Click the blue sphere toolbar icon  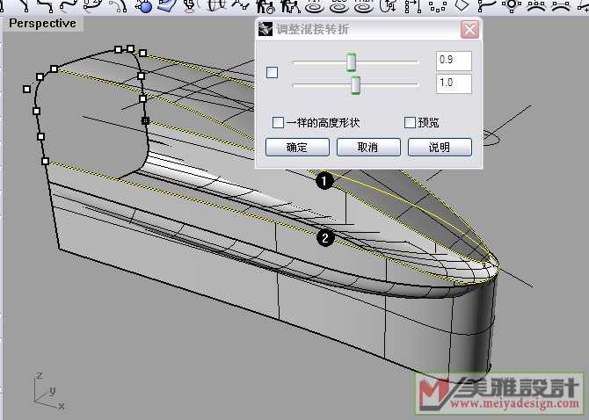(x=143, y=5)
